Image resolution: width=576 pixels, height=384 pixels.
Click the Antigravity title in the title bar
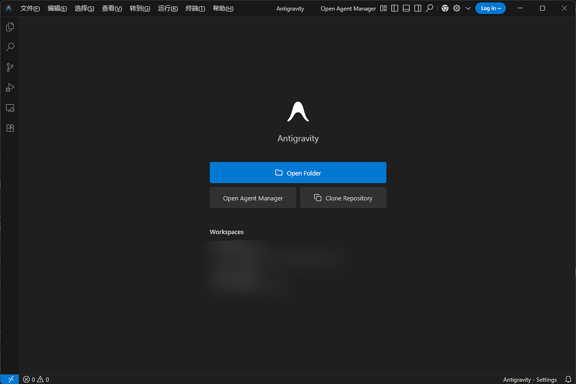[290, 8]
